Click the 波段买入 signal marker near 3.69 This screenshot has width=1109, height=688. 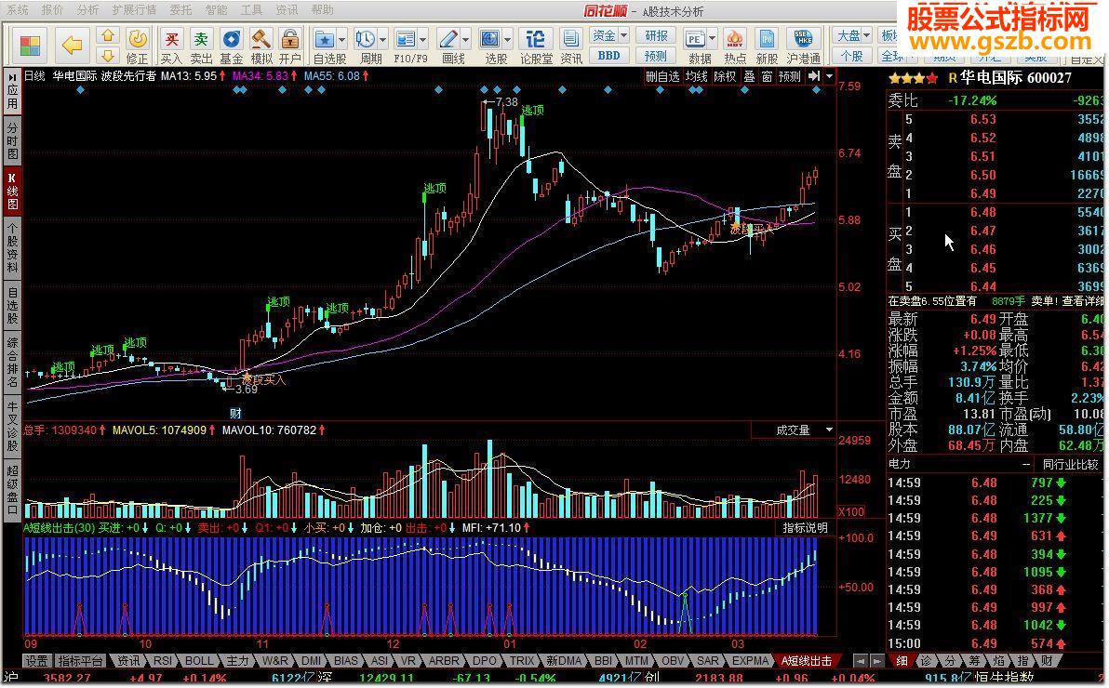click(264, 379)
